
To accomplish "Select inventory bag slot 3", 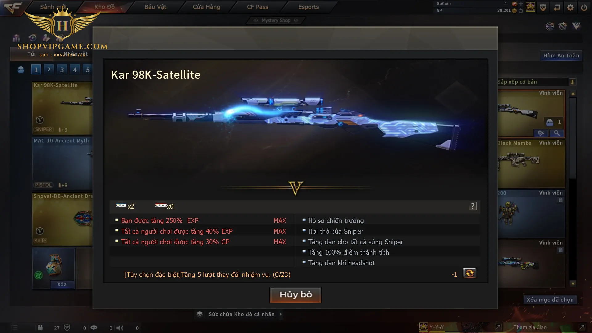I will pyautogui.click(x=62, y=70).
